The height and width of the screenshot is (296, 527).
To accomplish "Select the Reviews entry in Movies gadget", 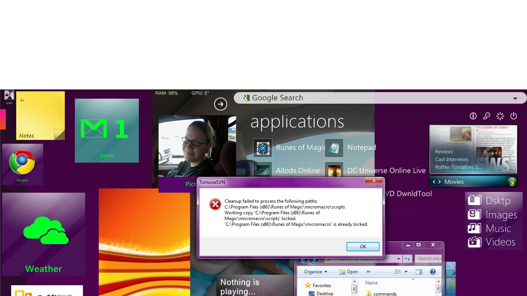I will (x=444, y=152).
